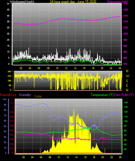Click the 0.3 rainfall axis value
Viewport: 135px width, 161px height.
12,139
